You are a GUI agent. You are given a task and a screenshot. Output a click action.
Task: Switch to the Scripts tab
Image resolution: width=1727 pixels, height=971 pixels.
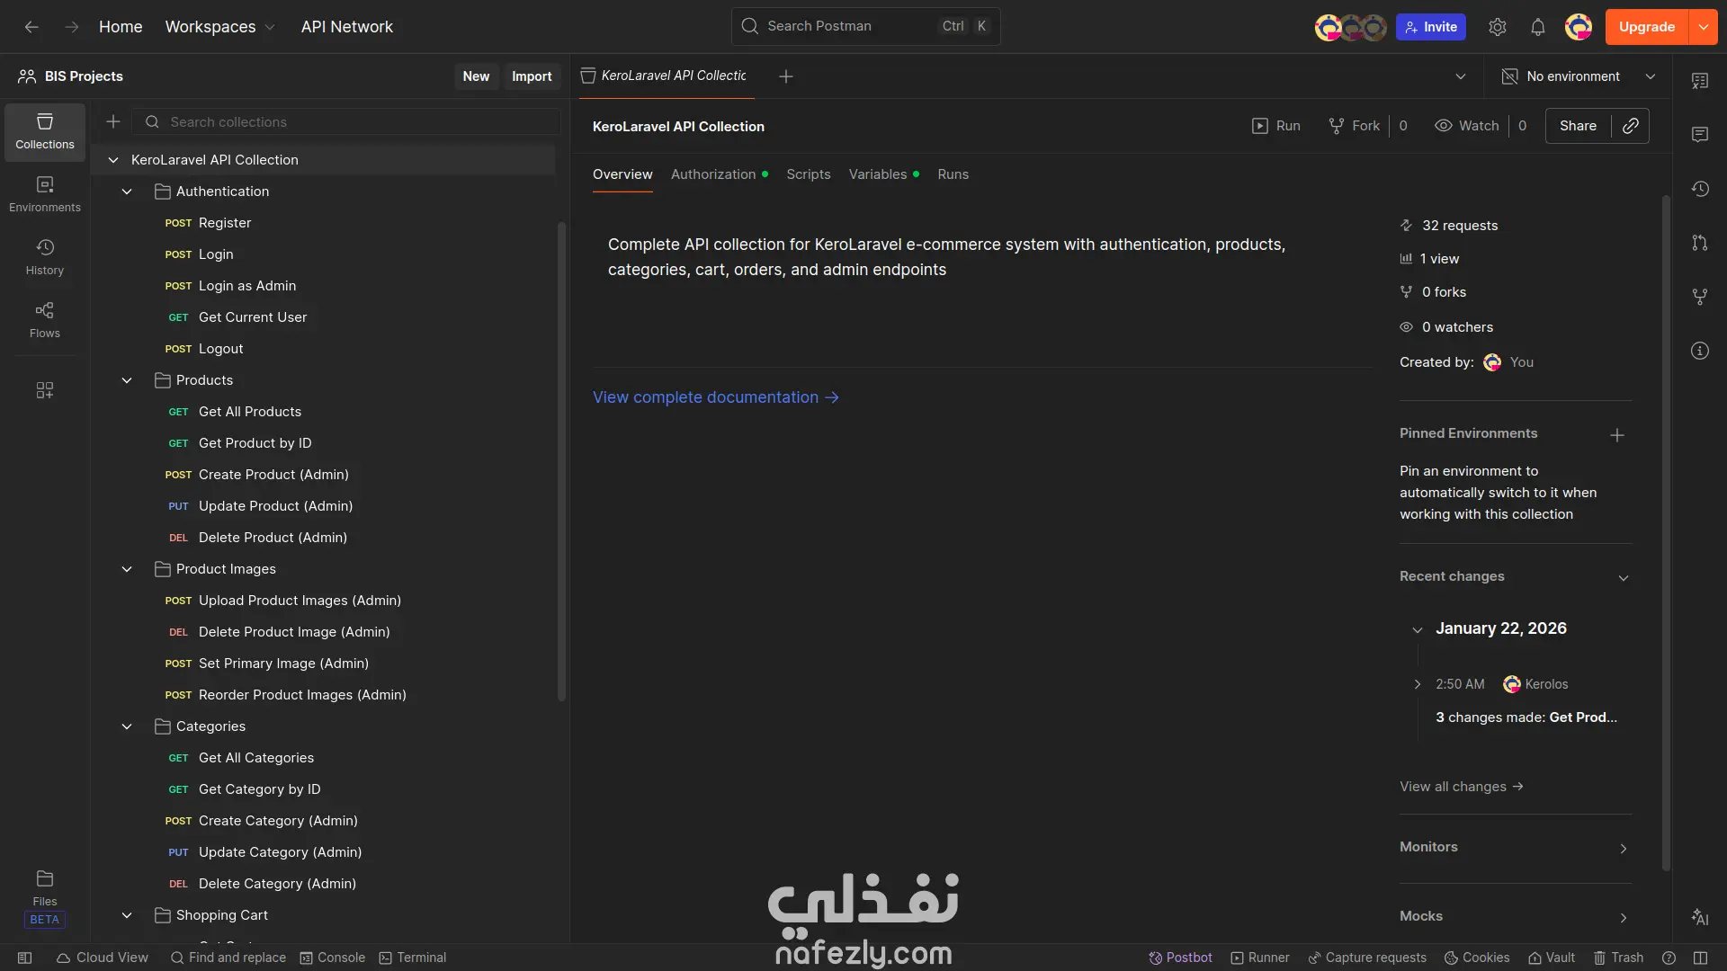tap(808, 174)
